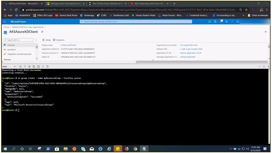Click Add an Application ID URI link
The width and height of the screenshot is (272, 153).
[191, 53]
